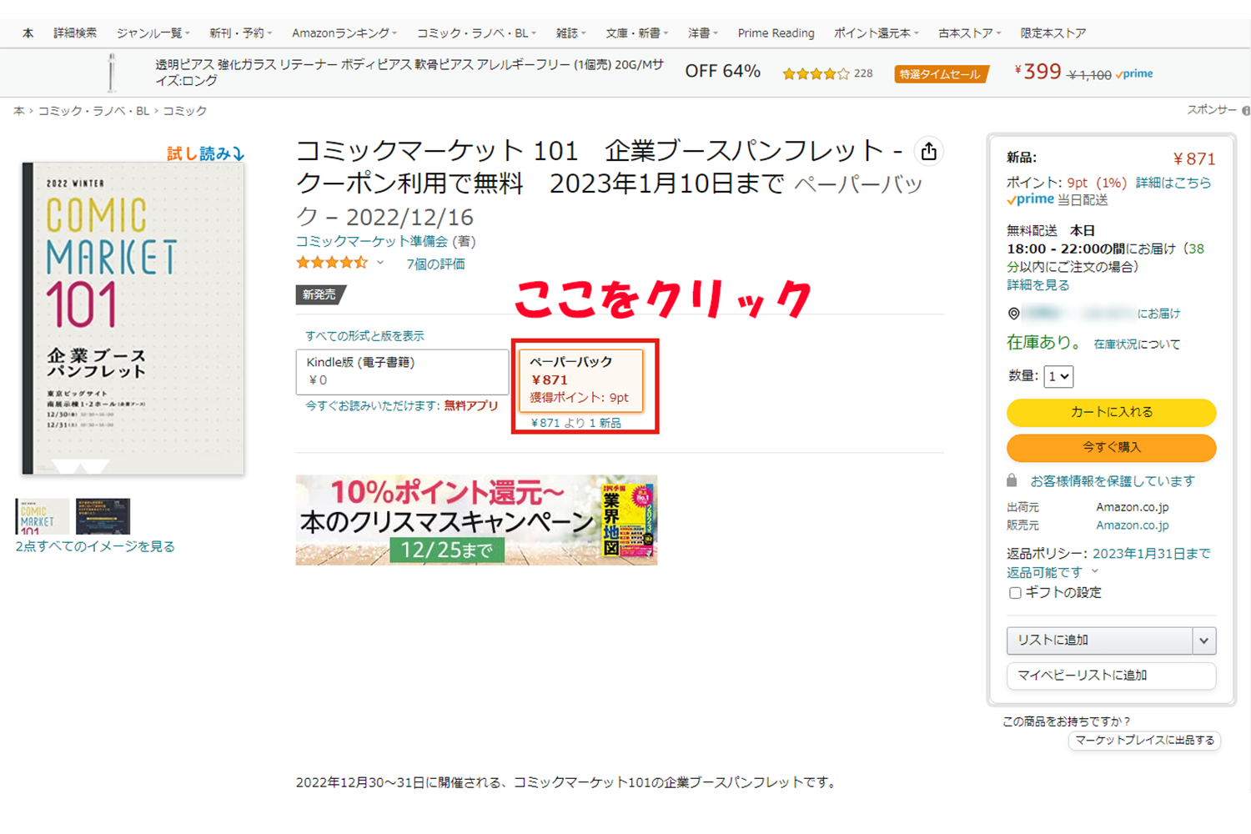Select the ペーパーバック format option
Screen dimensions: 1251x834
click(581, 380)
